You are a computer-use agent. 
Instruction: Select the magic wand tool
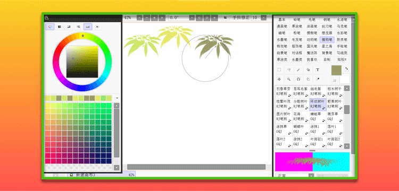(298, 70)
